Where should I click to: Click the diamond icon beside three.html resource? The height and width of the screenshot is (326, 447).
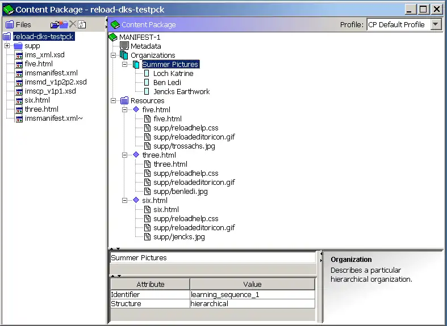[136, 155]
